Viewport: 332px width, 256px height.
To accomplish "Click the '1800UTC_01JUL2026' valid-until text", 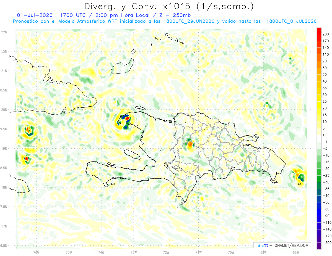I will tap(291, 21).
